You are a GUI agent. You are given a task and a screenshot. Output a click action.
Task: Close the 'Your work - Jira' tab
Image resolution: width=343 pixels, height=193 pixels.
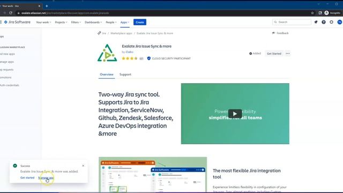(x=39, y=6)
